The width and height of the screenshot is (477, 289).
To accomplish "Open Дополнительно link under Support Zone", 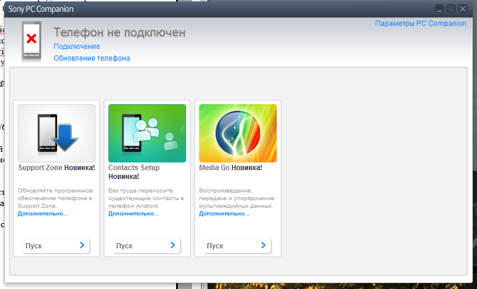I will [43, 214].
